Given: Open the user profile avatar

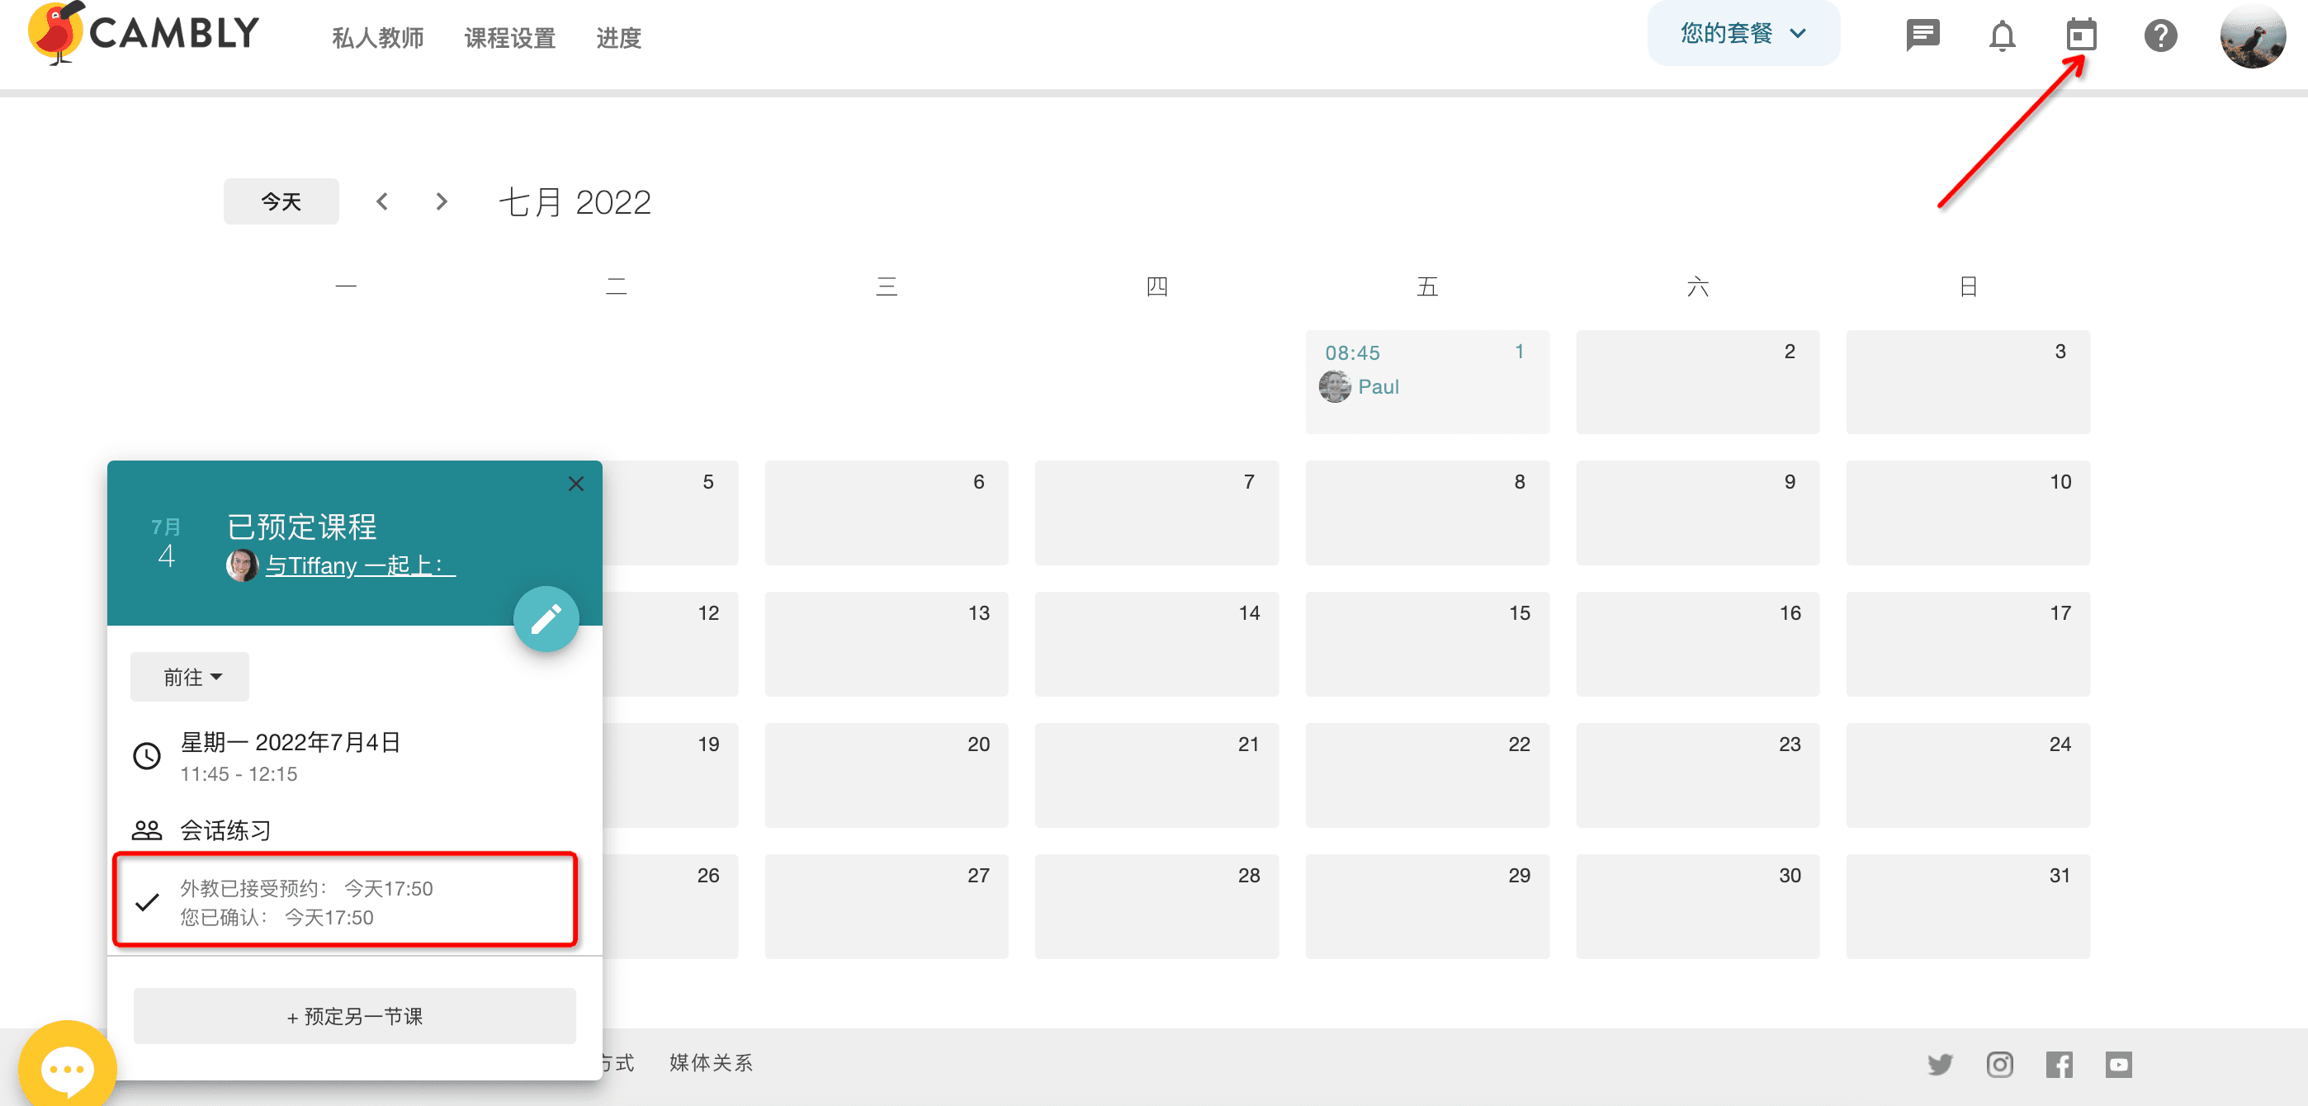Looking at the screenshot, I should (x=2252, y=35).
